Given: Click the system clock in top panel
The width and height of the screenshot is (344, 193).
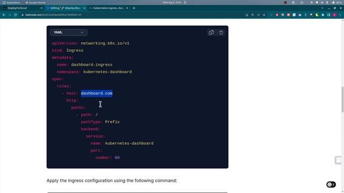Looking at the screenshot, I should tap(172, 2).
